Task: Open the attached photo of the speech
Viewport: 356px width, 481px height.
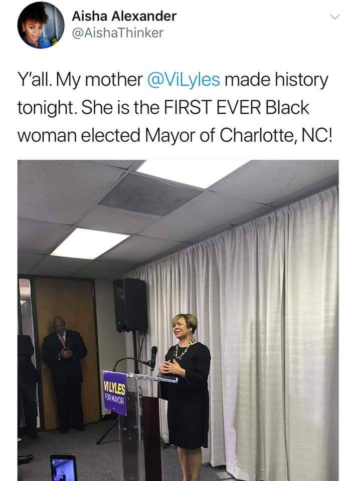Action: (x=178, y=320)
